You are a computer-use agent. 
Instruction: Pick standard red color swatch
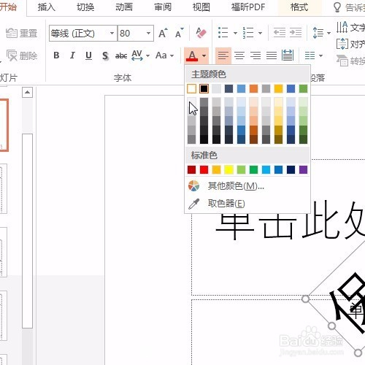[204, 169]
